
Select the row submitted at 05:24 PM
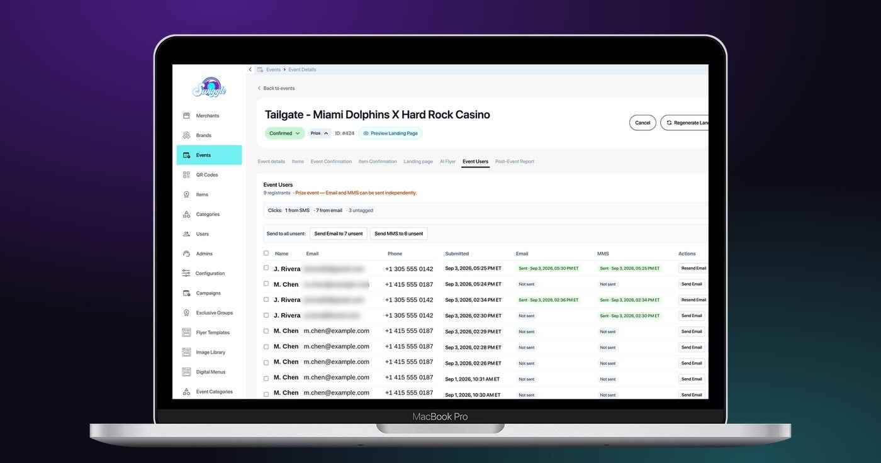coord(266,284)
